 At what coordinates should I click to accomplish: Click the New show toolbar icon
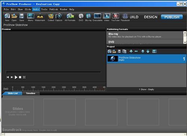[x=7, y=17]
